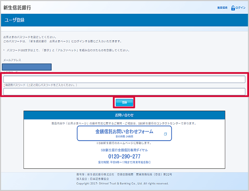Screen dimensions: 249x191
Task: Focus the first password input field
Action: [124, 79]
